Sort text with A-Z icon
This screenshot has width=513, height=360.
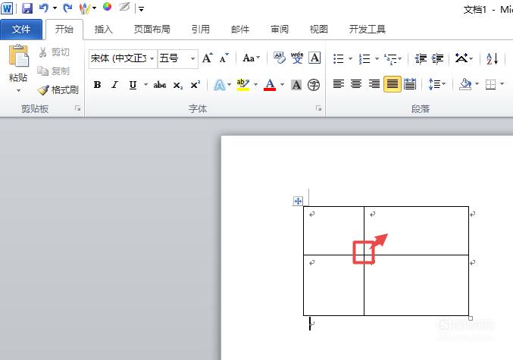[x=492, y=58]
